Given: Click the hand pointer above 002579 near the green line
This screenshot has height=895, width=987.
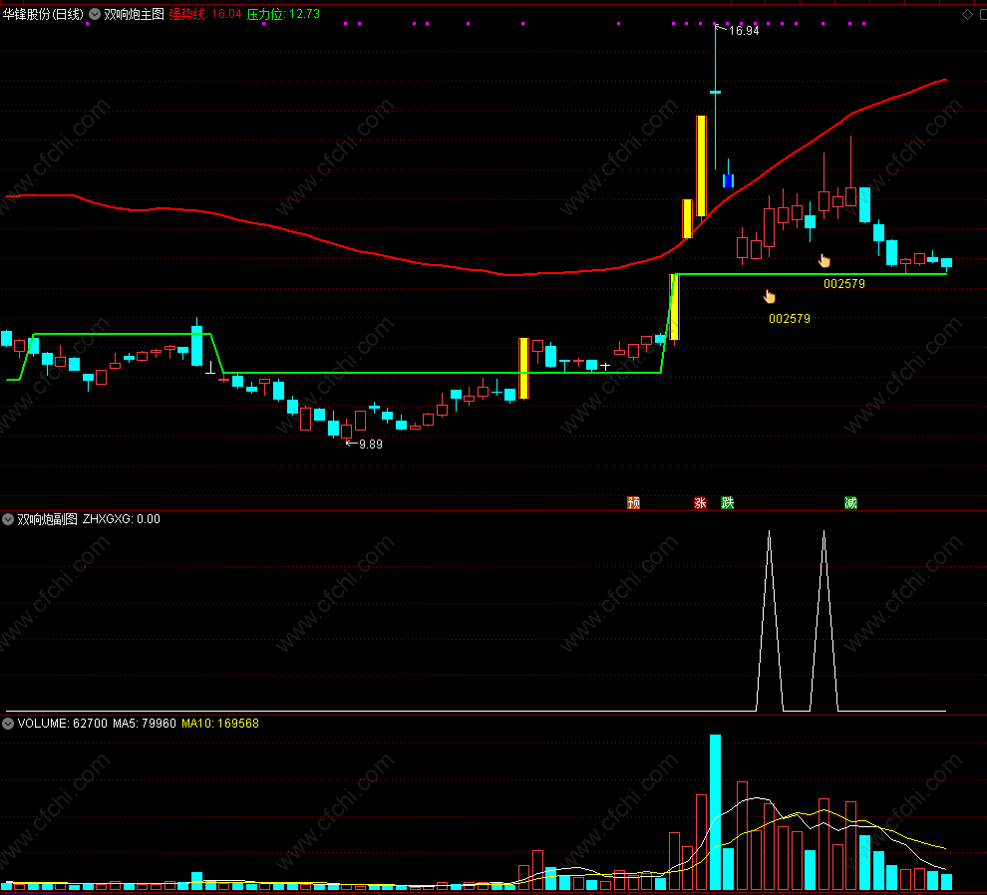Looking at the screenshot, I should [823, 260].
